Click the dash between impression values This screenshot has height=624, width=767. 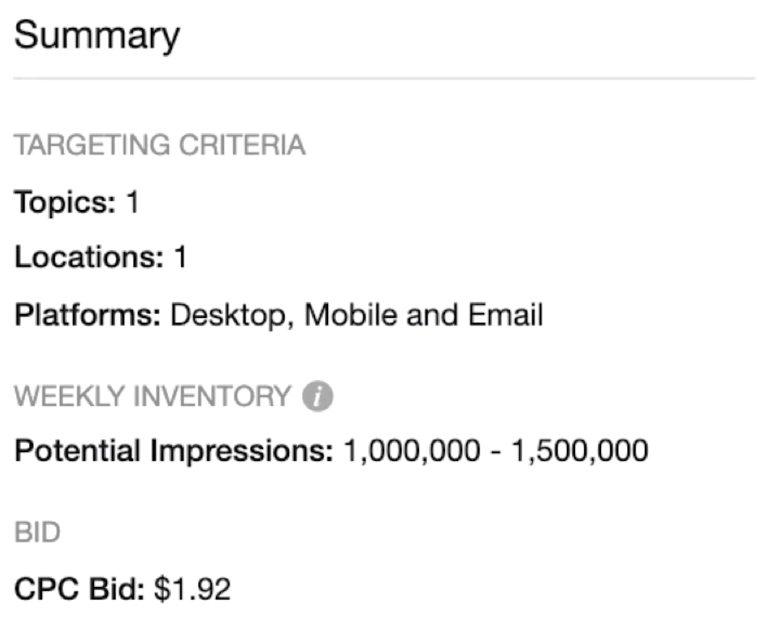496,452
